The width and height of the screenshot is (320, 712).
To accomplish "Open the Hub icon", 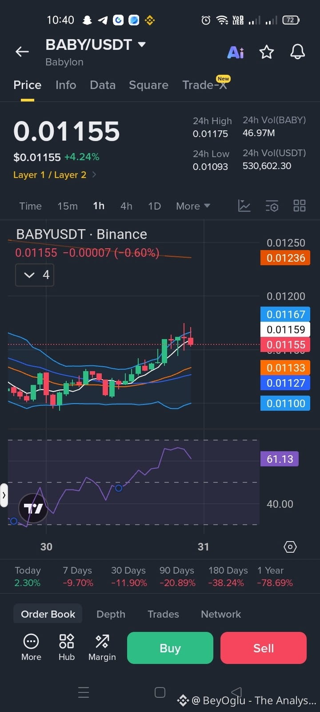I will [x=67, y=647].
